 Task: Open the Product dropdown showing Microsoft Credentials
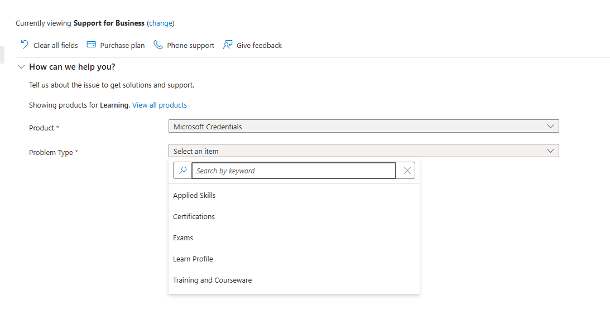(x=364, y=127)
